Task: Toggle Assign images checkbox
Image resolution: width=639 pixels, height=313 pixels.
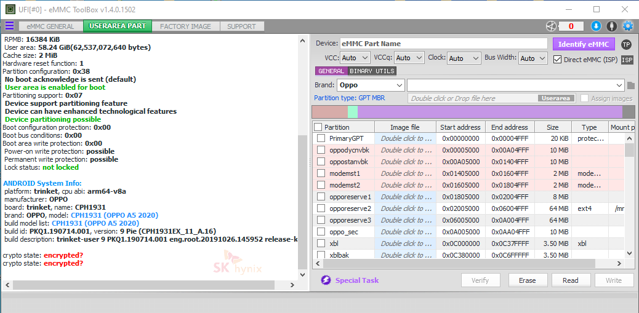Action: tap(584, 98)
